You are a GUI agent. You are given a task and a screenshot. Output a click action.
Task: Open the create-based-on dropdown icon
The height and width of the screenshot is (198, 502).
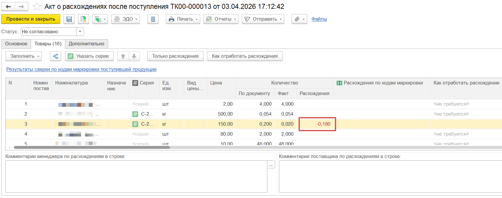[100, 19]
